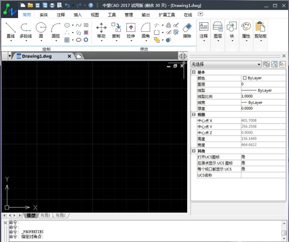Select the 模型 model tab
This screenshot has height=242, width=289.
(x=31, y=215)
